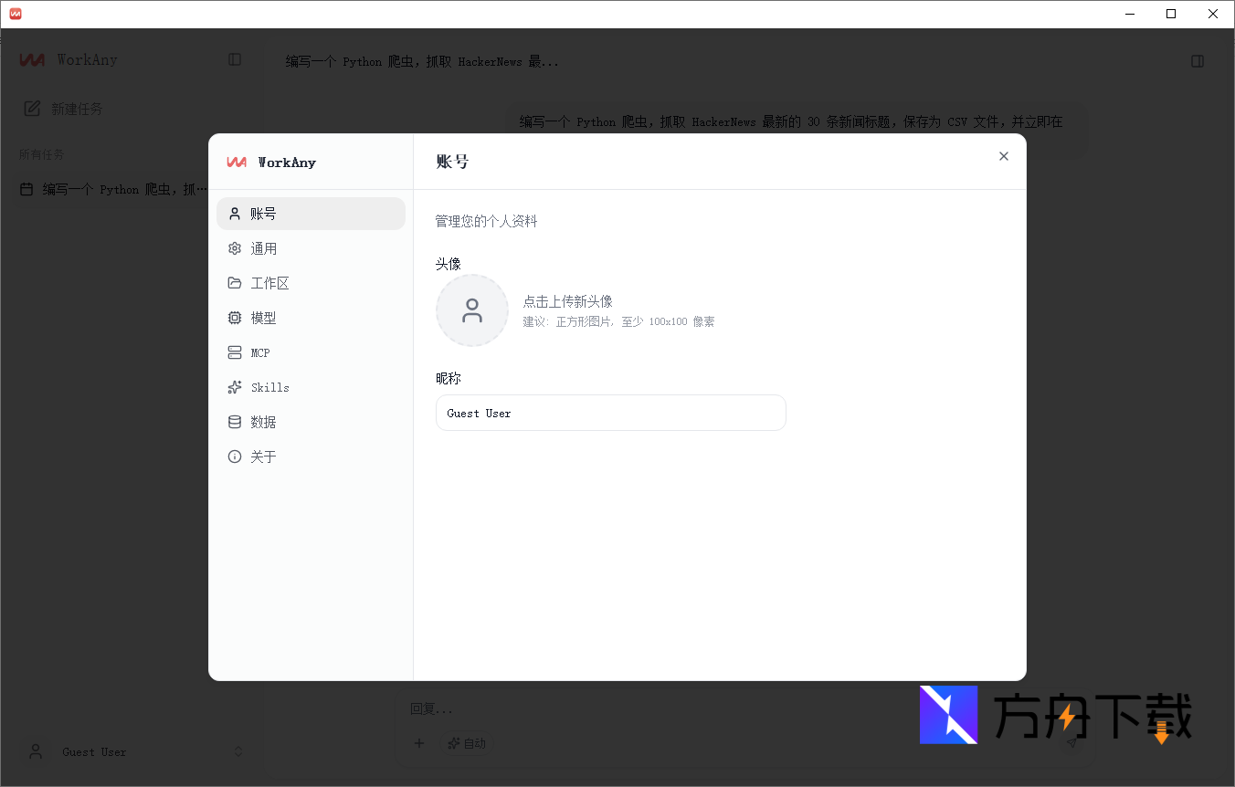
Task: Switch to the 通用 settings tab
Action: tap(262, 247)
